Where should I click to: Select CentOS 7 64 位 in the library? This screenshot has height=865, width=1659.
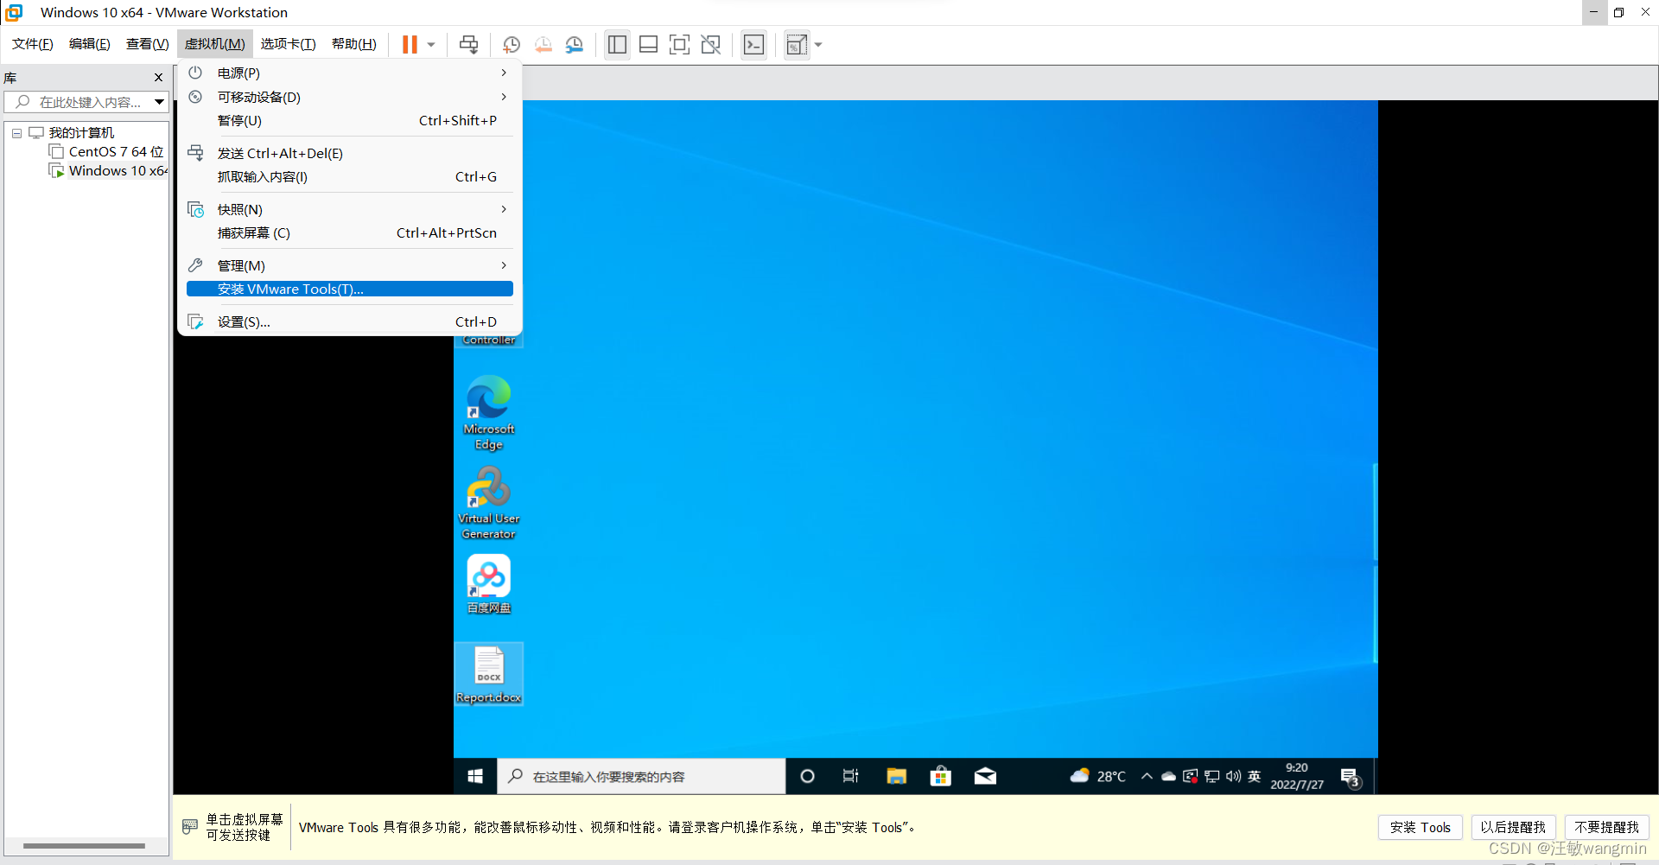[x=106, y=152]
